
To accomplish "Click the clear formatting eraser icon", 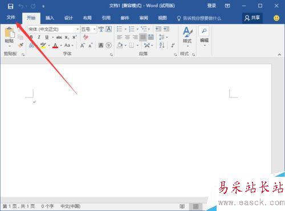I will (x=85, y=37).
